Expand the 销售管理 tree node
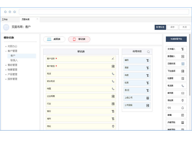Viewport: 192px width, 141px height. point(6,70)
